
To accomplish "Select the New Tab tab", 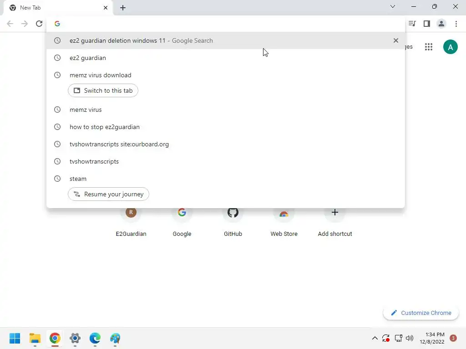I will click(58, 8).
